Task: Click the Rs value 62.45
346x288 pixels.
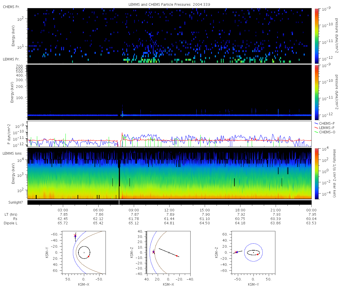Action: coord(63,219)
